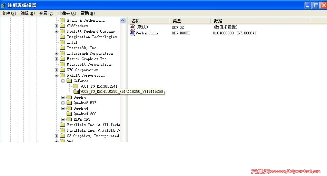Expand the Gl2Shaders key

(56, 26)
